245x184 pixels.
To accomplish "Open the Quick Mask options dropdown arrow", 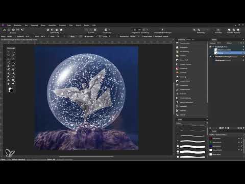I will [x=109, y=30].
